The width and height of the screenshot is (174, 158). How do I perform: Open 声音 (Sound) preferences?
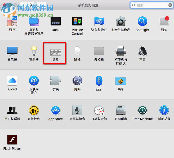point(142,51)
